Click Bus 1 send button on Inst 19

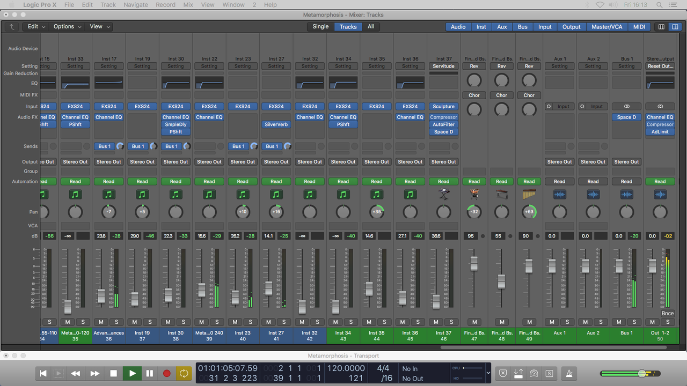137,146
